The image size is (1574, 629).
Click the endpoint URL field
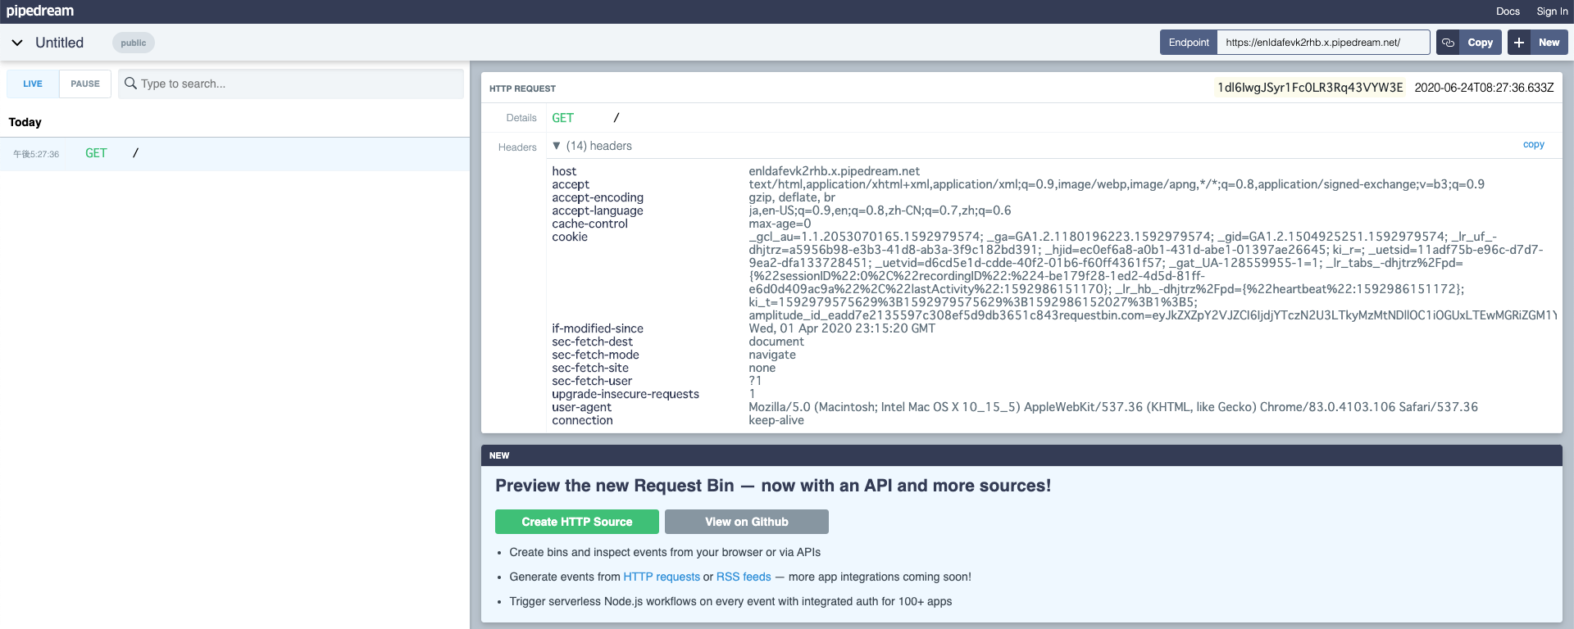(x=1323, y=43)
